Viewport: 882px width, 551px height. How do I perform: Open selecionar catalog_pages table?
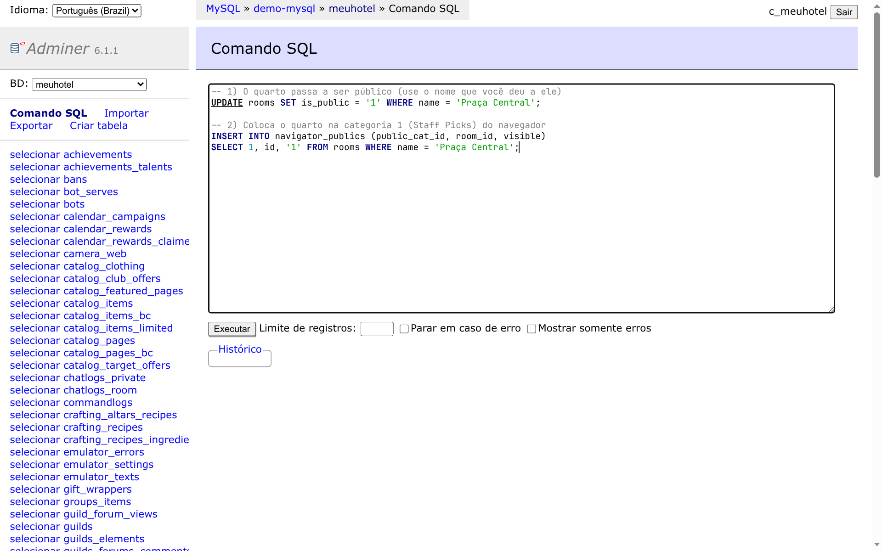pos(73,341)
